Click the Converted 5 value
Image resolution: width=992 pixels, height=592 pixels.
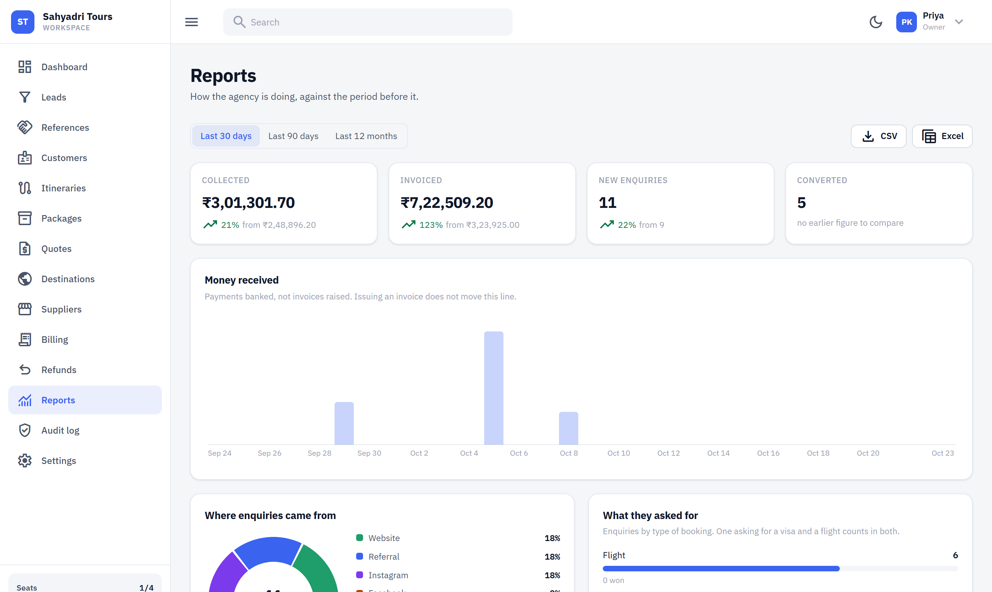[802, 203]
